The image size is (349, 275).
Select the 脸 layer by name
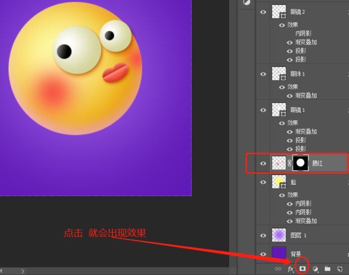click(x=294, y=182)
